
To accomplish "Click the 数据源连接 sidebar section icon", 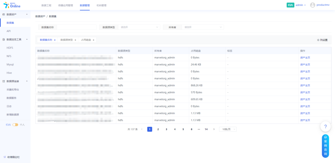I will point(4,81).
